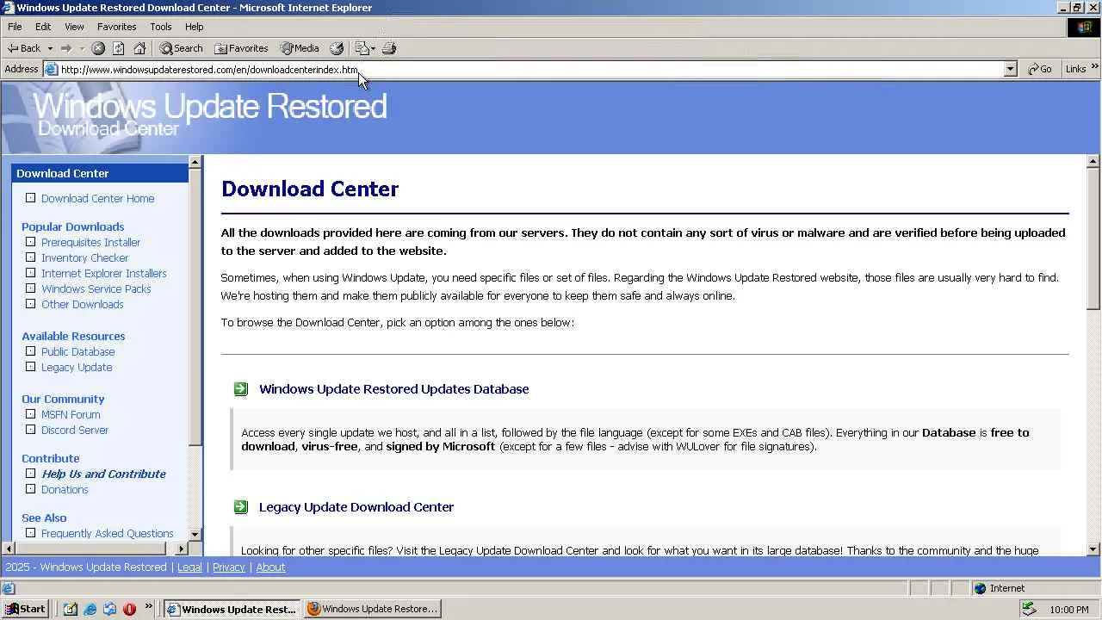Screen dimensions: 1102x620
Task: Click the About footer link
Action: pyautogui.click(x=270, y=567)
